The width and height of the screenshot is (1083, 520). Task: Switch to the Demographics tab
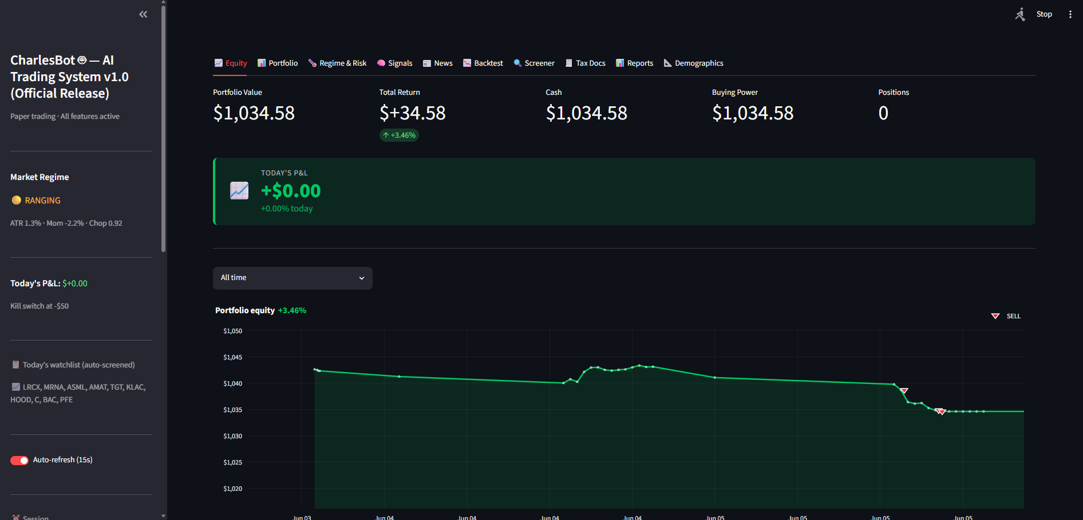(x=693, y=63)
